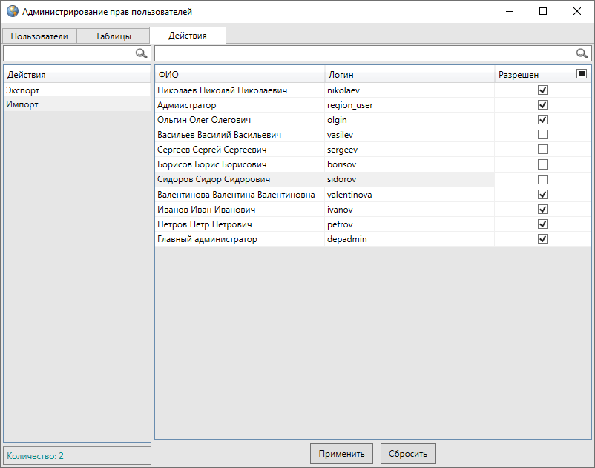Focus the actions search input field

[x=68, y=53]
